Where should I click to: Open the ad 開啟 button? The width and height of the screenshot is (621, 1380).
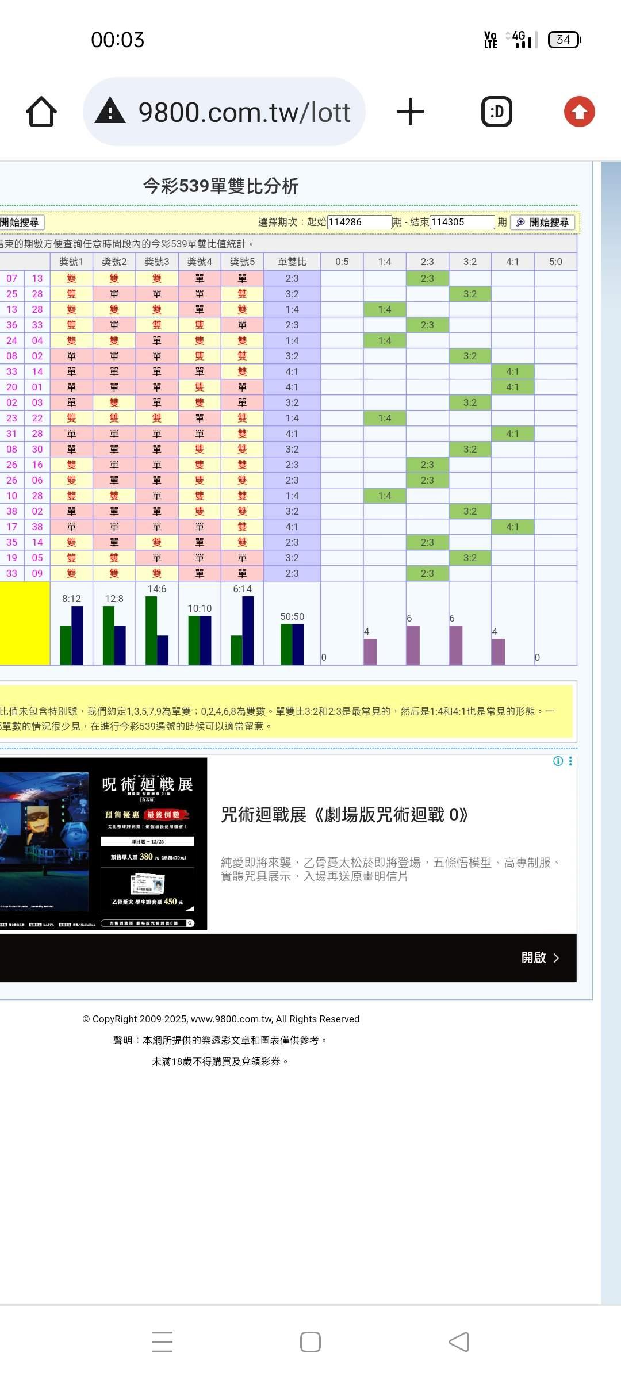click(540, 957)
